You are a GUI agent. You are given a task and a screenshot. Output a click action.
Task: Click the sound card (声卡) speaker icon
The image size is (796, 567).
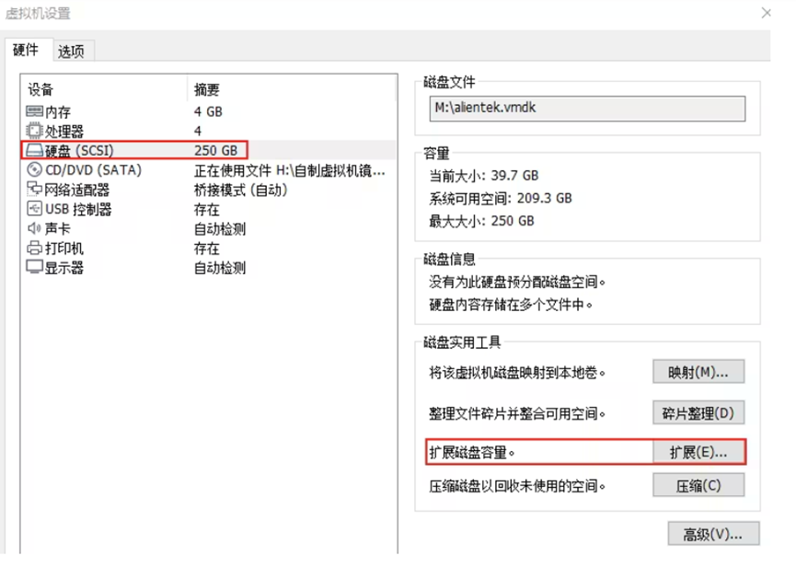click(35, 228)
